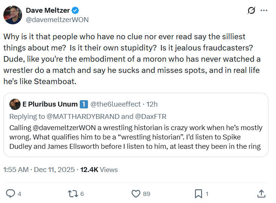
Task: Repost this tweet using the retweet icon
Action: pyautogui.click(x=72, y=193)
